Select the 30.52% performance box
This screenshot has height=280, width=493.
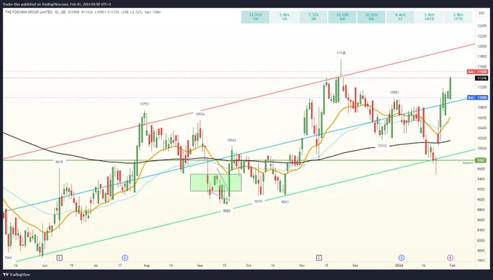click(371, 17)
